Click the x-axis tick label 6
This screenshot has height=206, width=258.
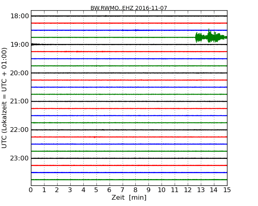109,190
